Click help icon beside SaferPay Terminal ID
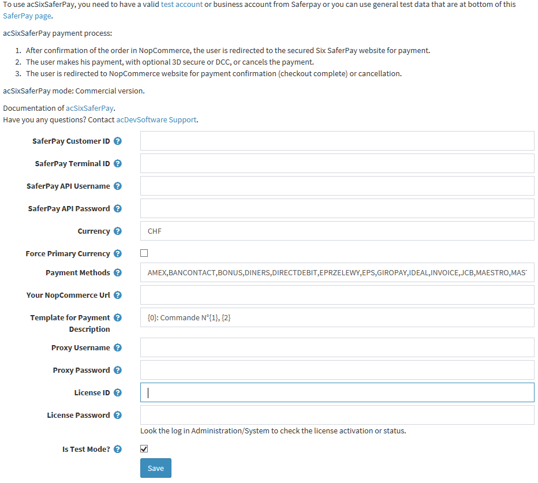 pos(118,164)
